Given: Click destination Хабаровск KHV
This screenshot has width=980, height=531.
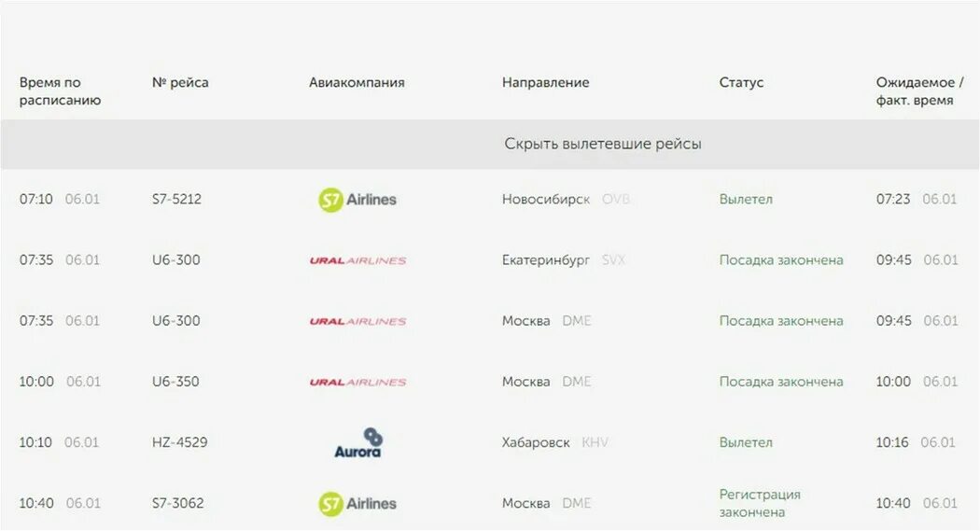Looking at the screenshot, I should point(555,442).
